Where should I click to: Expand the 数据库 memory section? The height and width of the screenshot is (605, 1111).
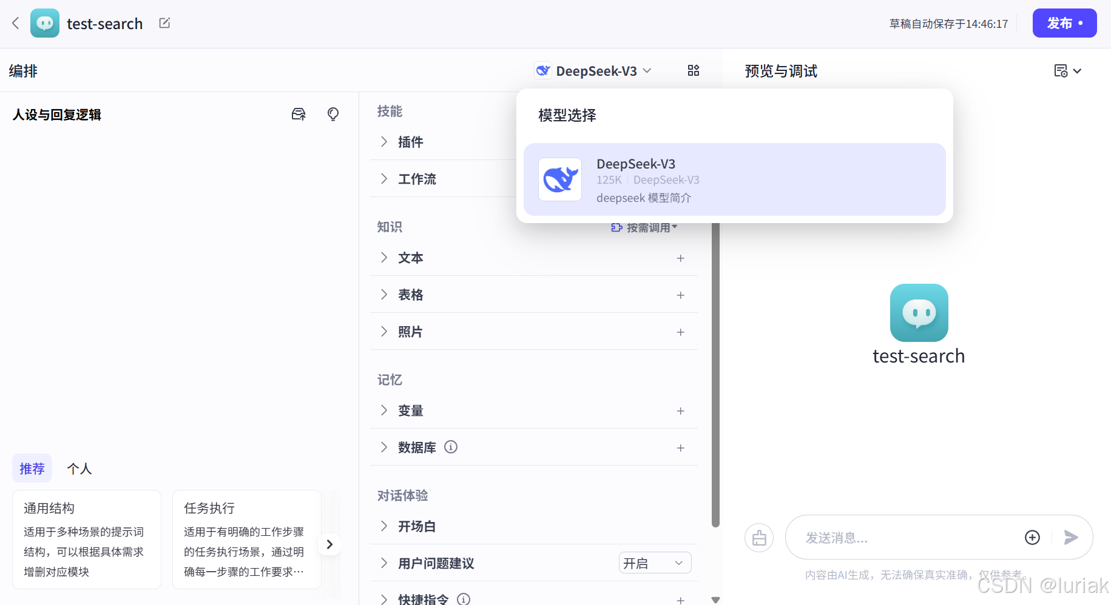coord(384,447)
